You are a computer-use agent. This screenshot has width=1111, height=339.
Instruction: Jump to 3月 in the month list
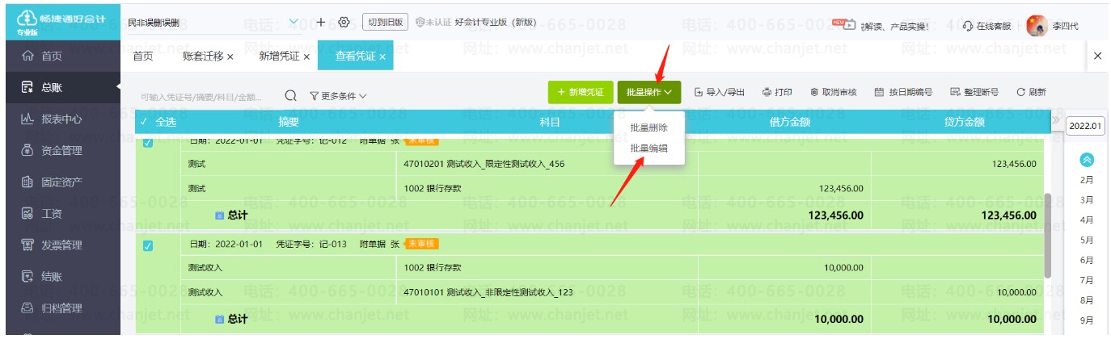(x=1087, y=200)
